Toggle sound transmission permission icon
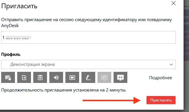Viewport: 189px width, 112px height. click(56, 78)
